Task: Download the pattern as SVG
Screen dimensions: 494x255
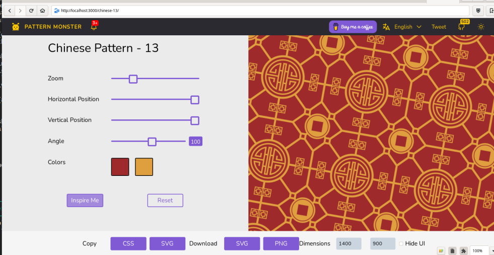Action: pyautogui.click(x=242, y=243)
